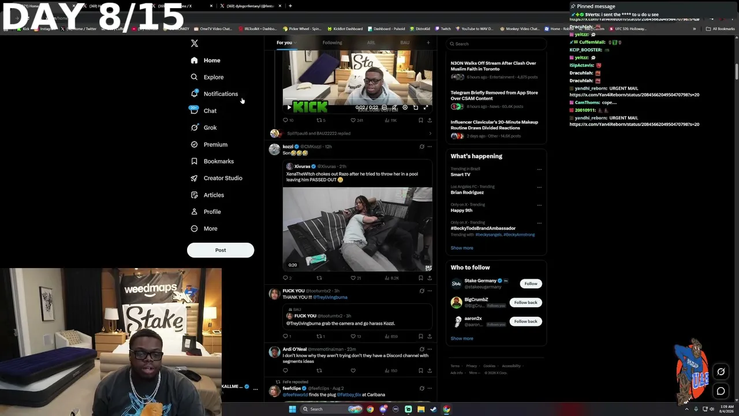Viewport: 739px width, 416px height.
Task: Open more options for Brian Rodriguez trend
Action: pos(539,187)
